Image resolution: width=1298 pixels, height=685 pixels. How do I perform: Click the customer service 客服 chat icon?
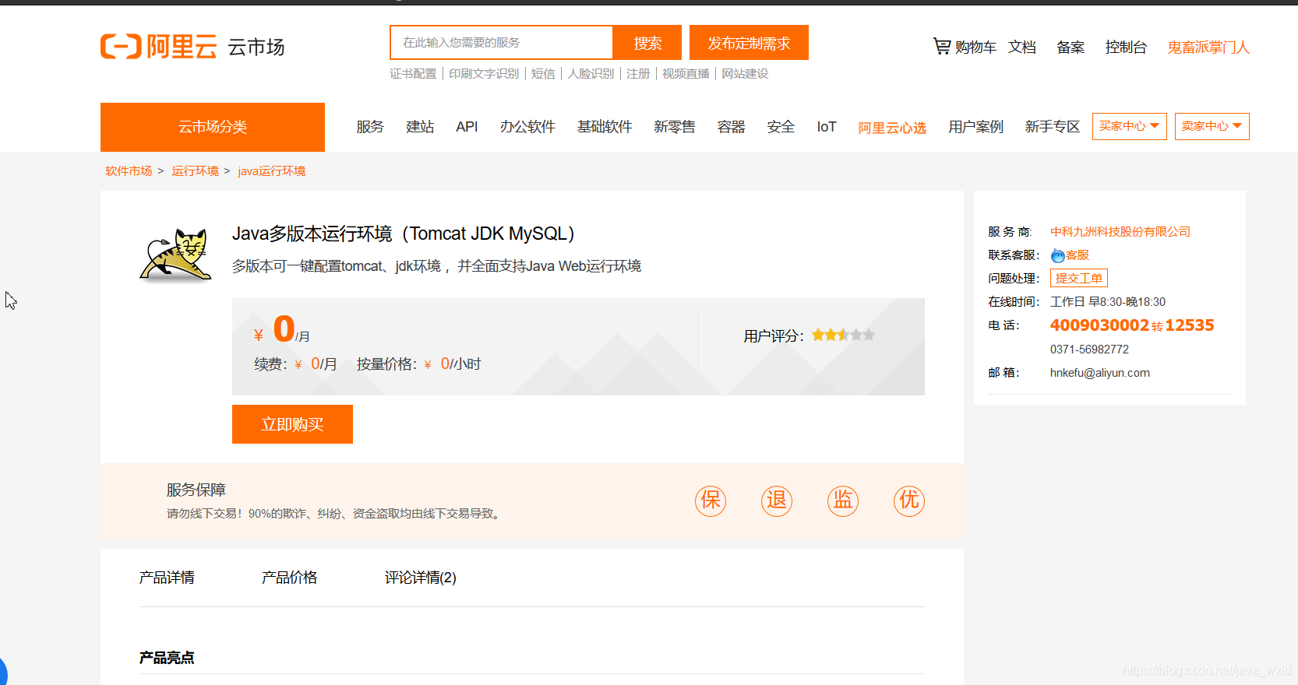(1057, 255)
